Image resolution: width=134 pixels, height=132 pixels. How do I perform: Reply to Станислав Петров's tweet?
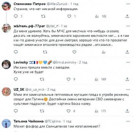click(16, 16)
